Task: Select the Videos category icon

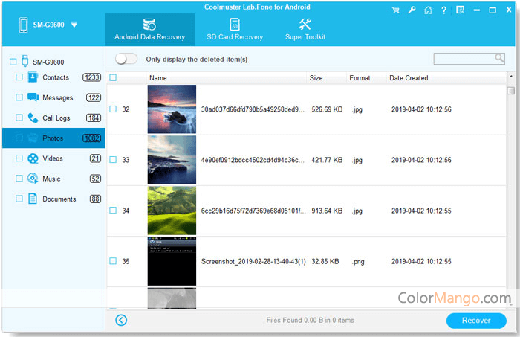Action: 33,158
